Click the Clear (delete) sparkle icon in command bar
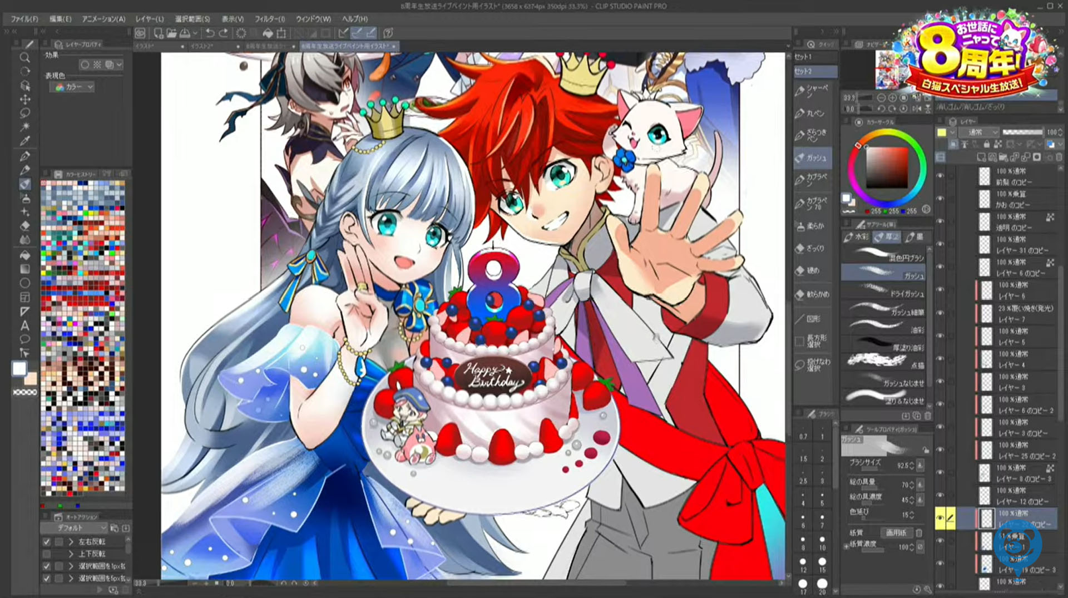This screenshot has height=598, width=1068. tap(241, 33)
